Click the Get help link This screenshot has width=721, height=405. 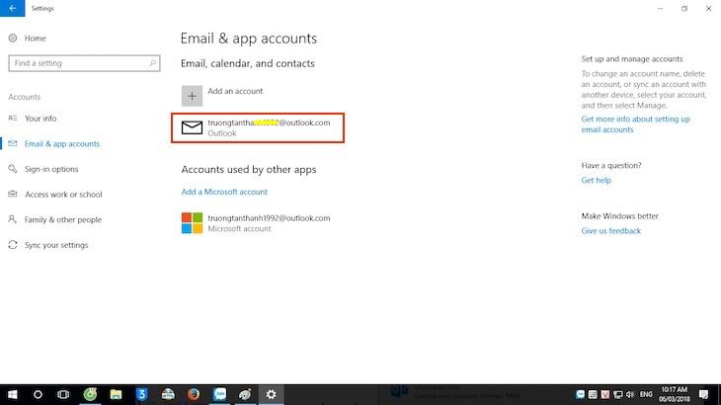(596, 180)
